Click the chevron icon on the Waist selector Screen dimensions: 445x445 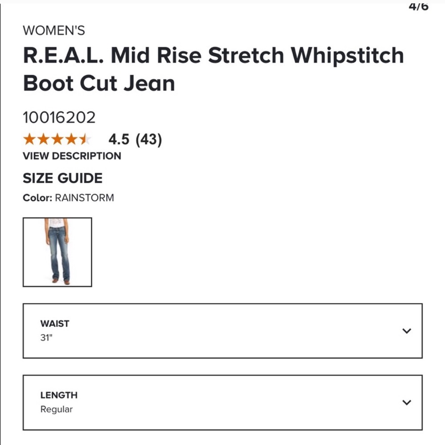pyautogui.click(x=406, y=331)
